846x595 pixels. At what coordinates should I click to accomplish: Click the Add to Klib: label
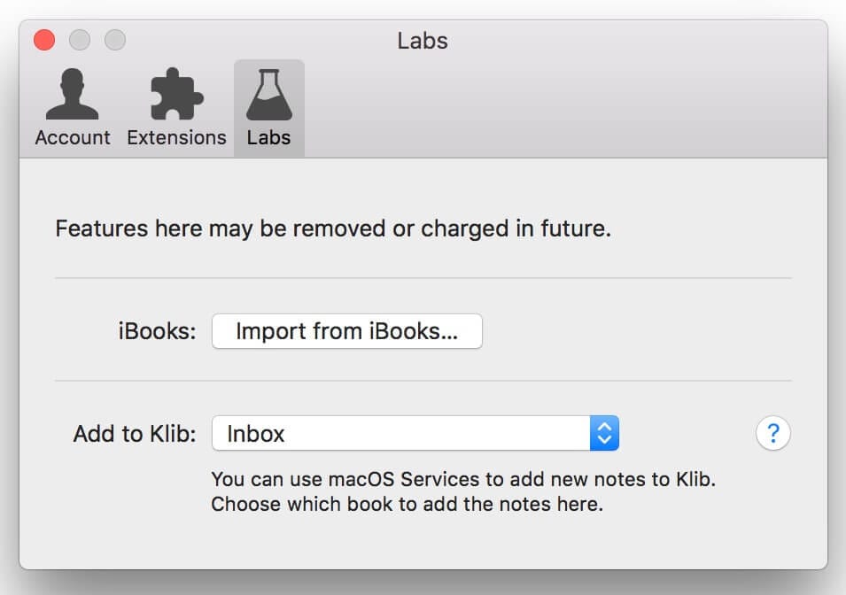click(x=135, y=435)
